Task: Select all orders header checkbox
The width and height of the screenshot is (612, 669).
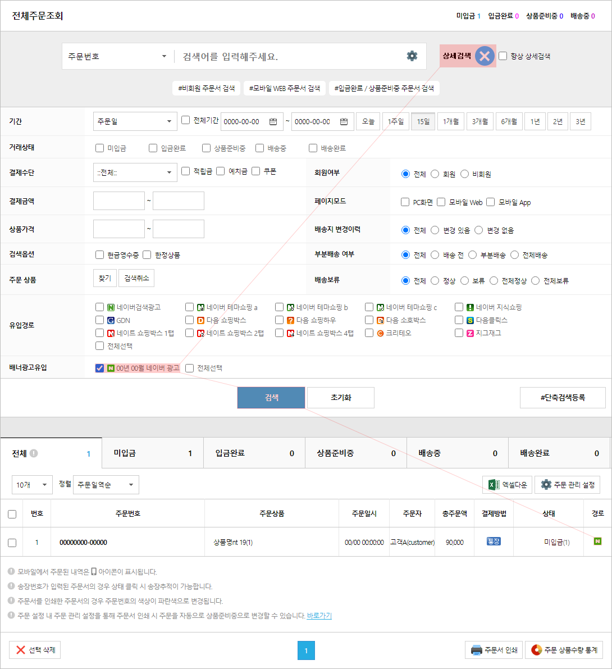Action: 12,514
